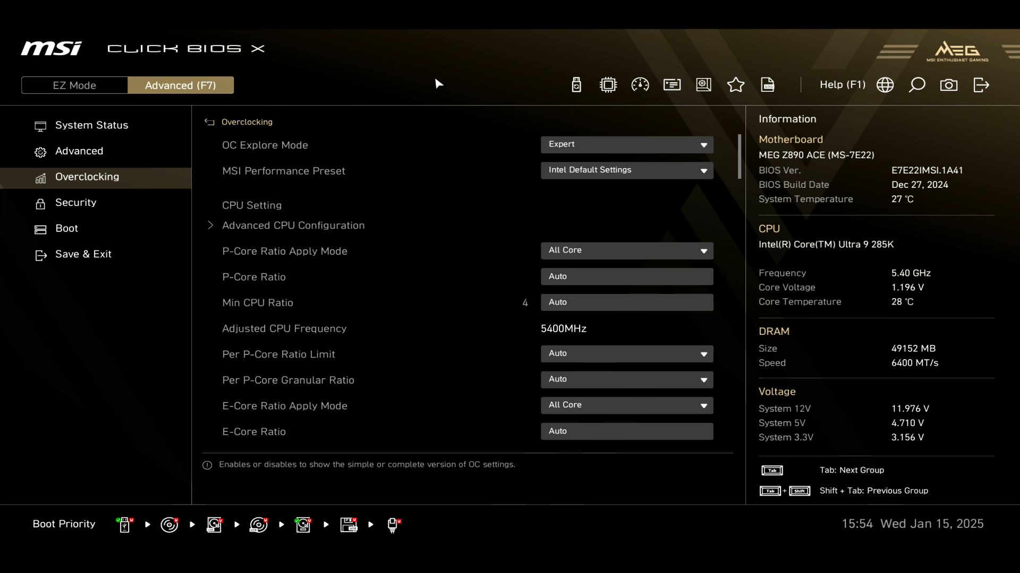Open the LOG file icon
1020x573 pixels.
[x=768, y=85]
